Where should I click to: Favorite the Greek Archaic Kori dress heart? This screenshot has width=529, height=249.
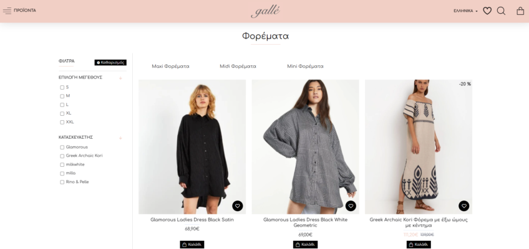pyautogui.click(x=464, y=206)
